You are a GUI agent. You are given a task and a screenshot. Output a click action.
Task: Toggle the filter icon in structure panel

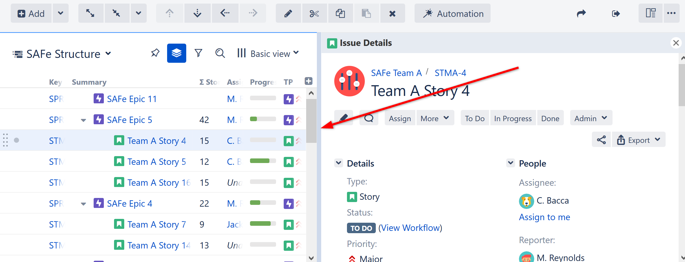click(x=198, y=53)
